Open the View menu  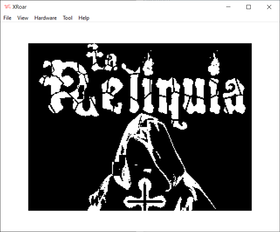coord(23,18)
